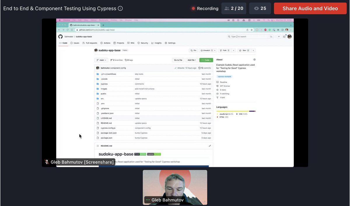Image resolution: width=350 pixels, height=206 pixels.
Task: Click the 1 watching link
Action: [x=223, y=94]
